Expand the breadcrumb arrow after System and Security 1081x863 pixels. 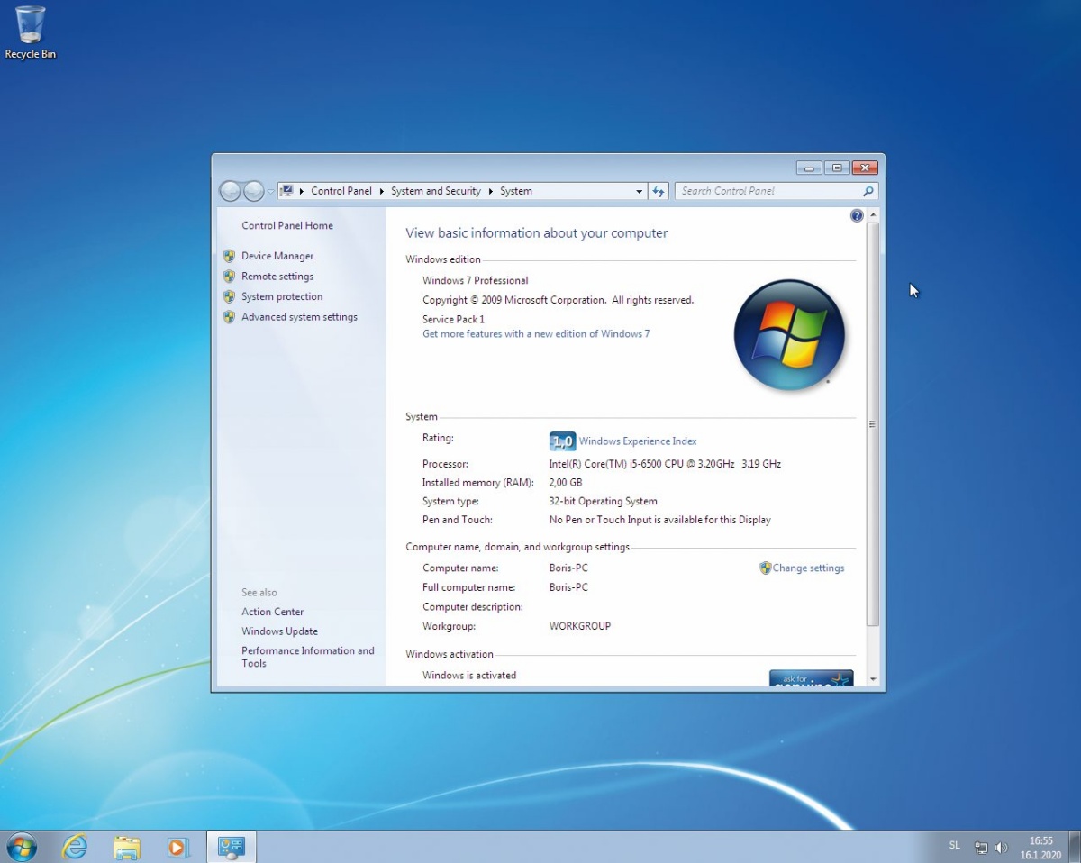tap(491, 191)
